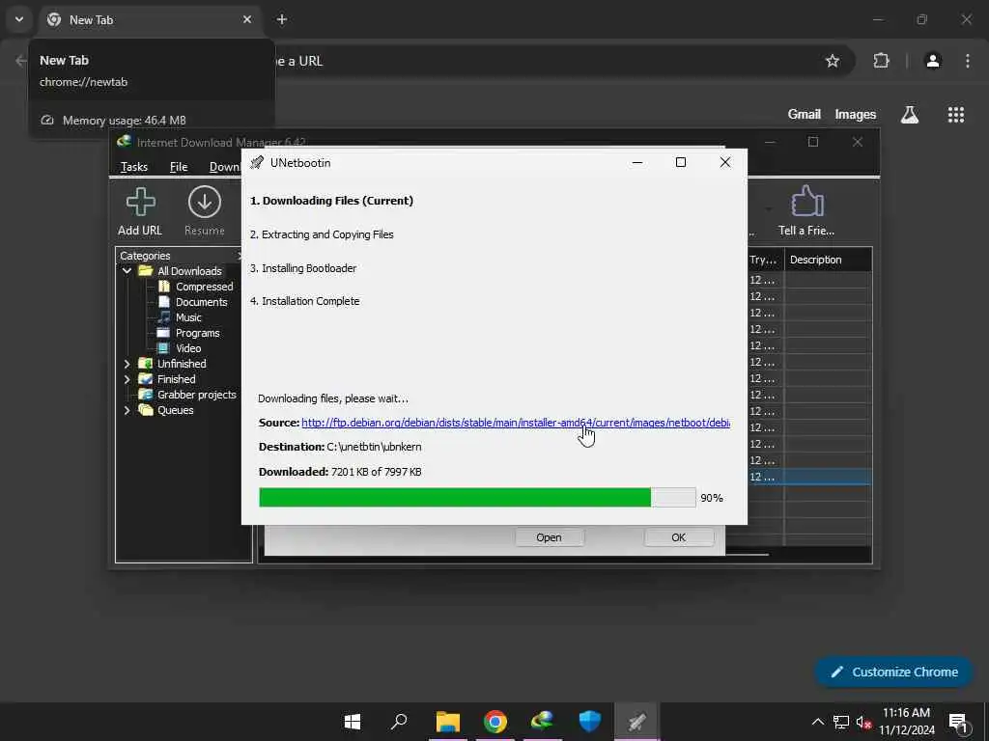Viewport: 989px width, 741px height.
Task: Click the Open button behind UNetbootin
Action: coord(550,537)
